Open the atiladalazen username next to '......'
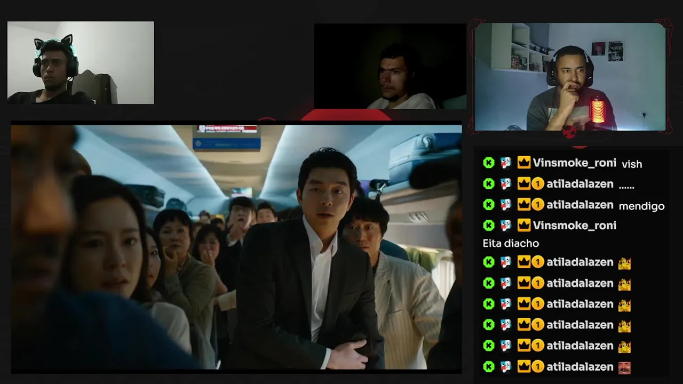683x384 pixels. point(579,184)
